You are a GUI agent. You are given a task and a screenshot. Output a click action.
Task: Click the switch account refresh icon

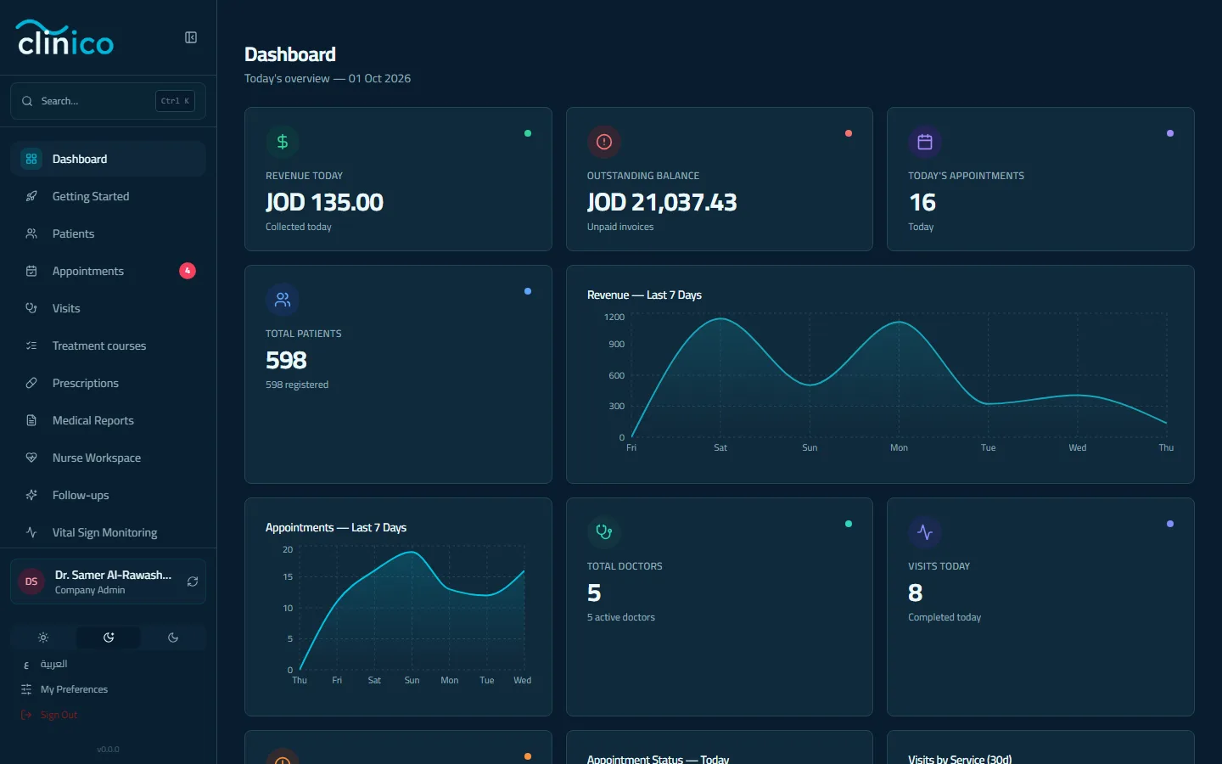point(193,581)
